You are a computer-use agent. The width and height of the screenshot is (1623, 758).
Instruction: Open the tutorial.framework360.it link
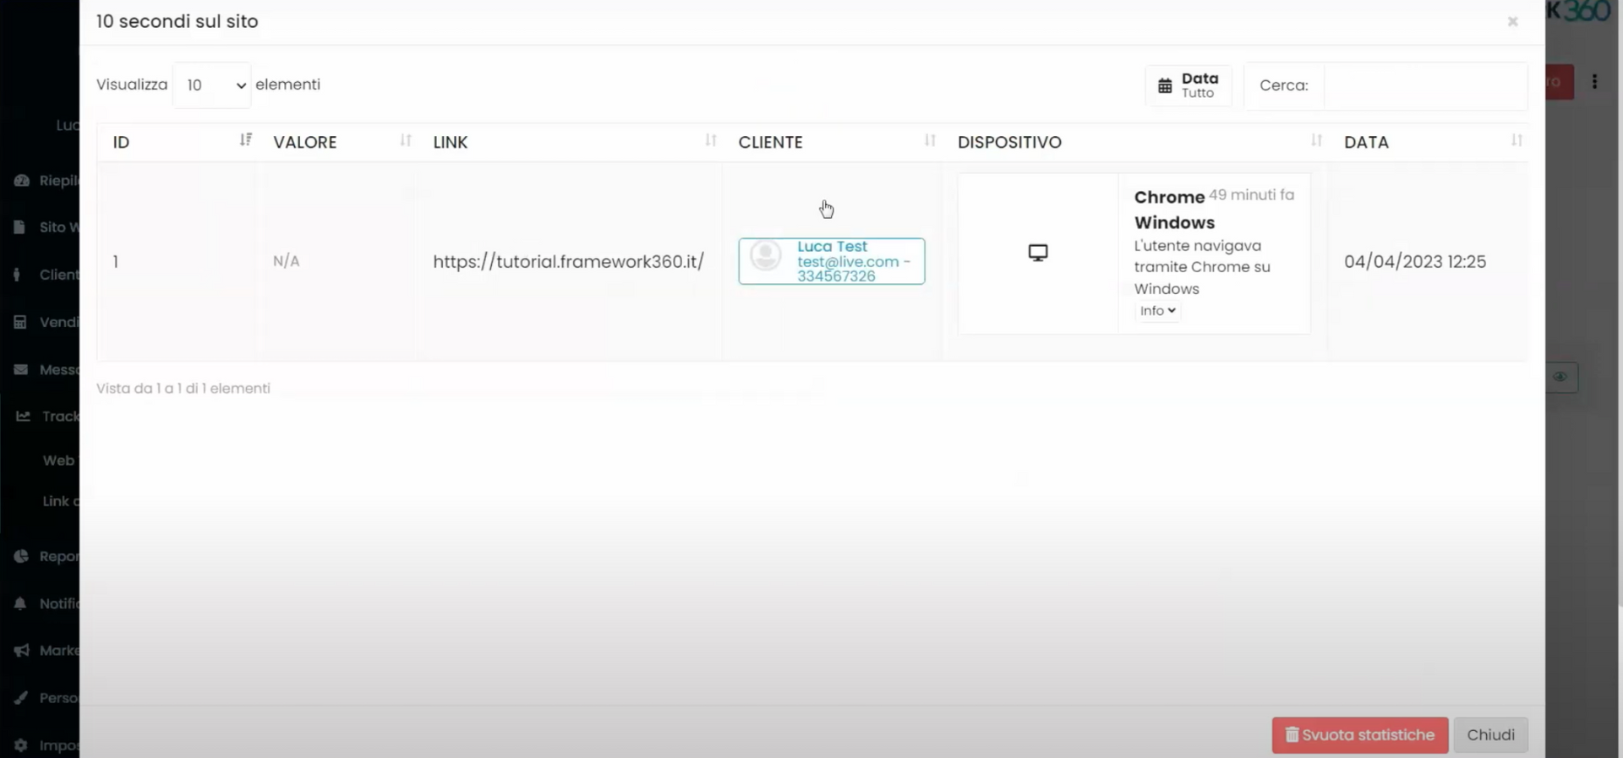click(568, 262)
